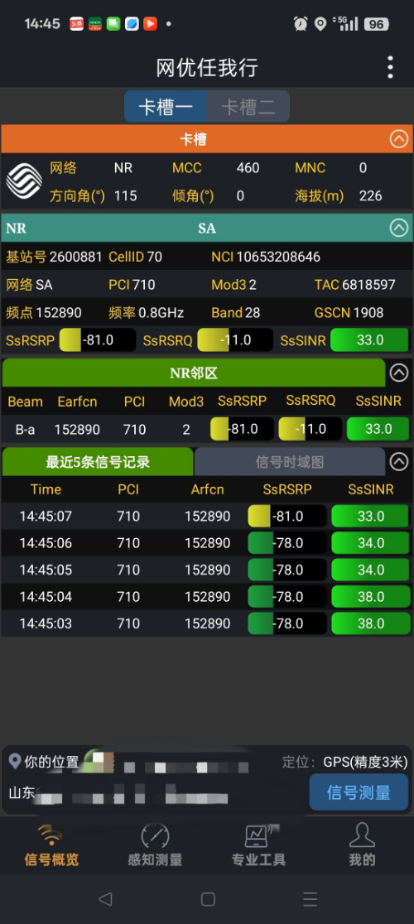The width and height of the screenshot is (414, 924).
Task: Tap the Android back navigation icon
Action: pos(105,898)
